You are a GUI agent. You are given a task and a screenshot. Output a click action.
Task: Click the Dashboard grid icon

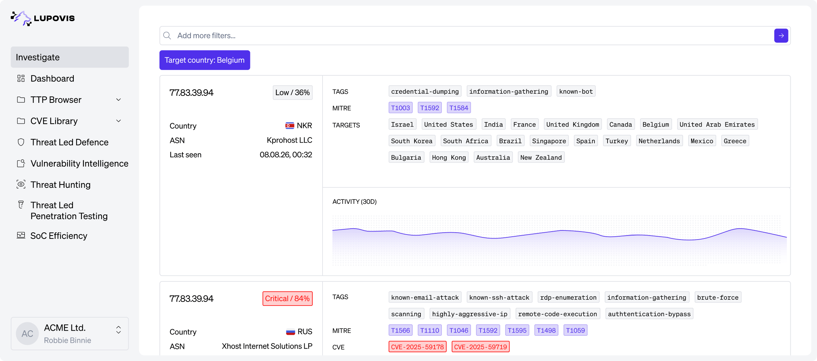(21, 78)
